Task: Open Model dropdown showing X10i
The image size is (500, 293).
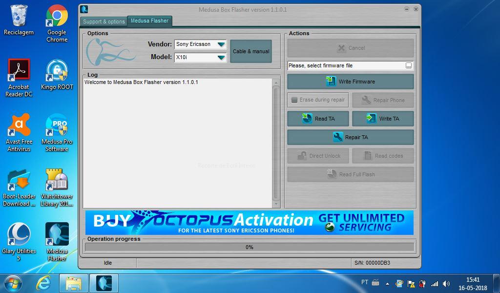Action: click(200, 58)
